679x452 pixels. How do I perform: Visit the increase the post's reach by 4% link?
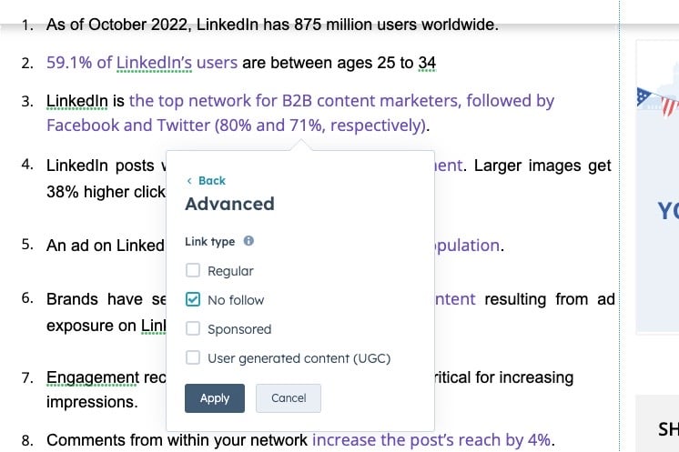coord(431,440)
